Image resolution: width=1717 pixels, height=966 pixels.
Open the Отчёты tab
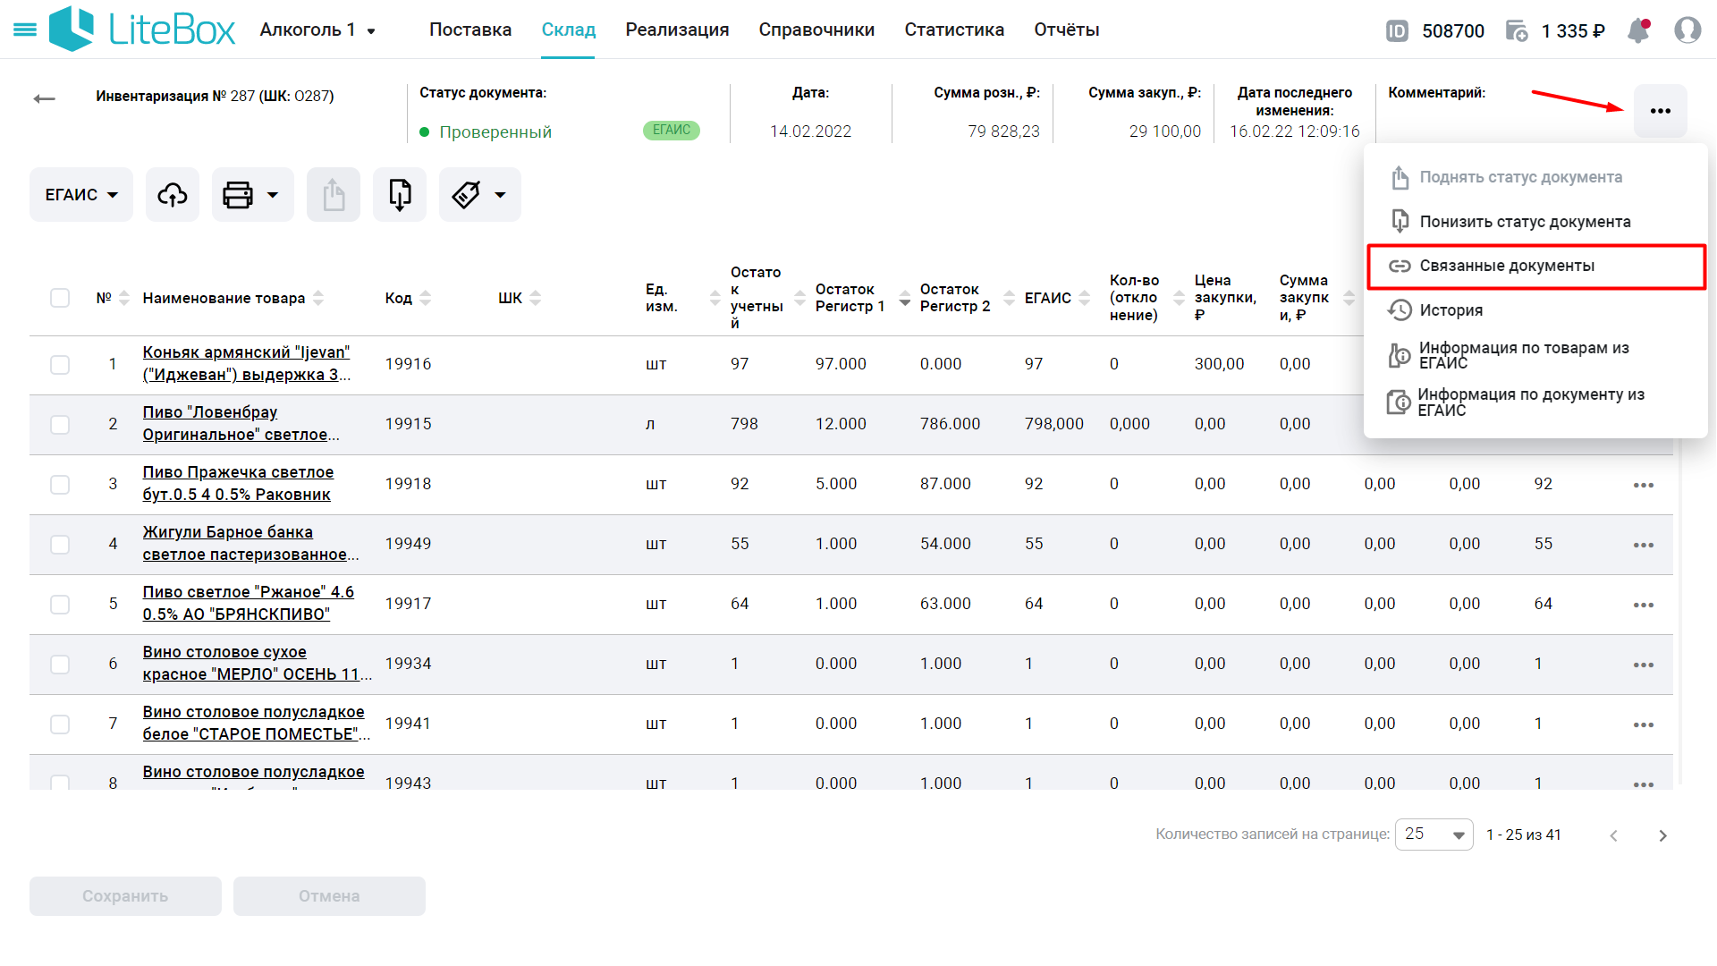pos(1067,30)
